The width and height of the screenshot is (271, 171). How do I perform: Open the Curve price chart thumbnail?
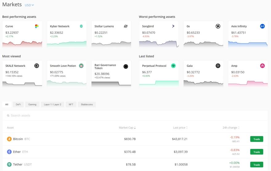coord(22,44)
